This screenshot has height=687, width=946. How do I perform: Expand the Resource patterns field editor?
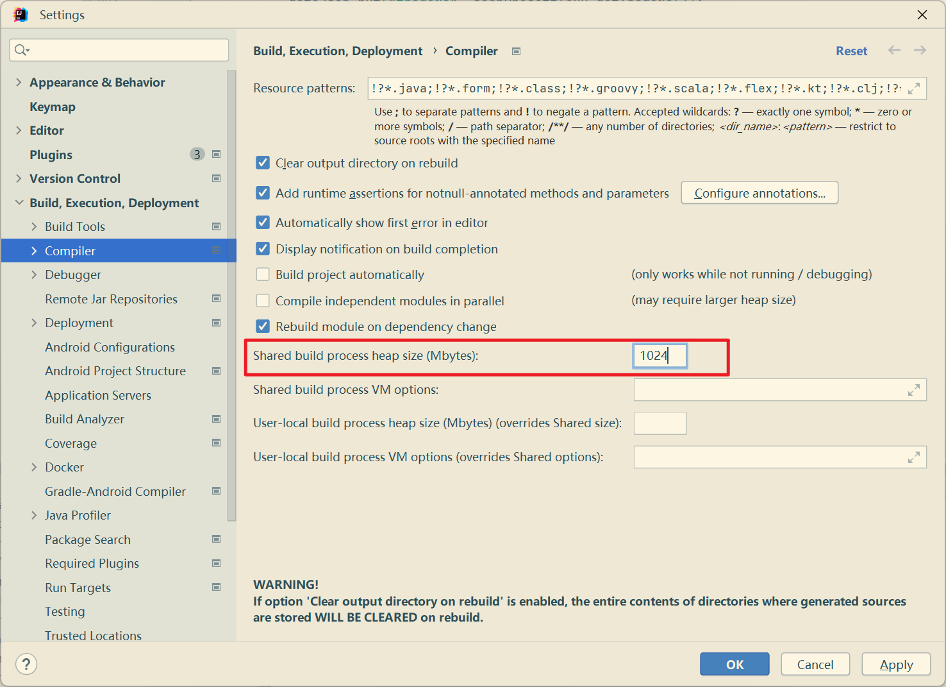pyautogui.click(x=914, y=89)
